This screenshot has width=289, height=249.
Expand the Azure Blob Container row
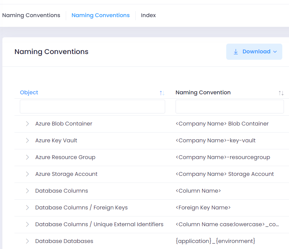(x=27, y=123)
